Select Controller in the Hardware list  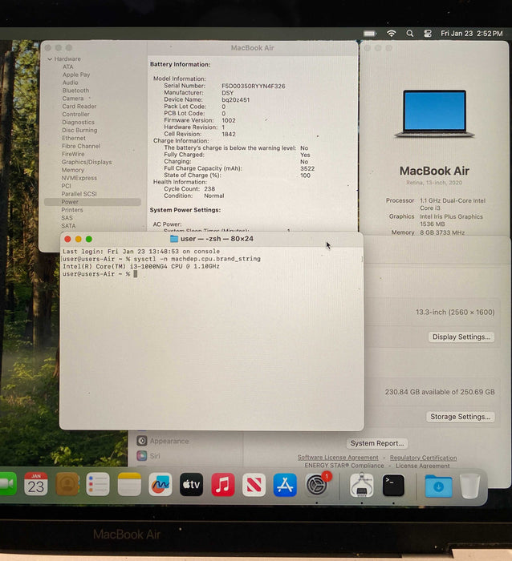click(x=75, y=114)
